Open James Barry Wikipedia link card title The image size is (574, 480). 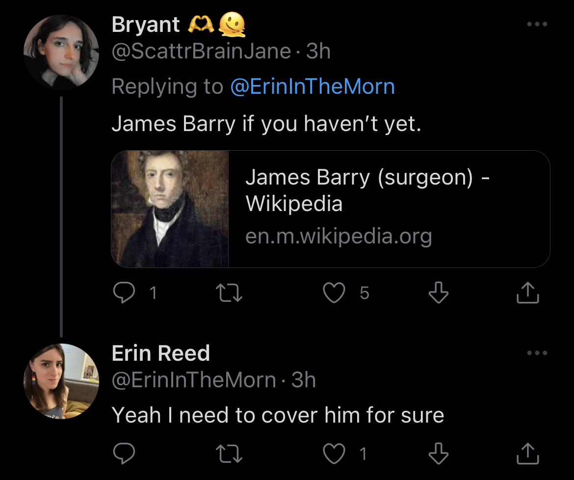click(x=367, y=190)
